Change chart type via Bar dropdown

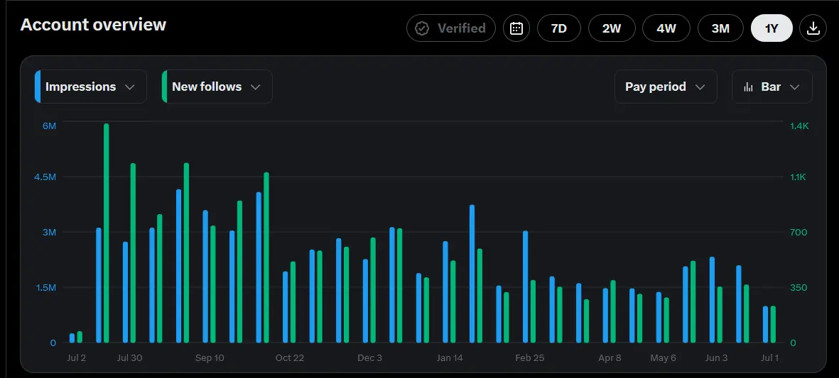pos(772,87)
